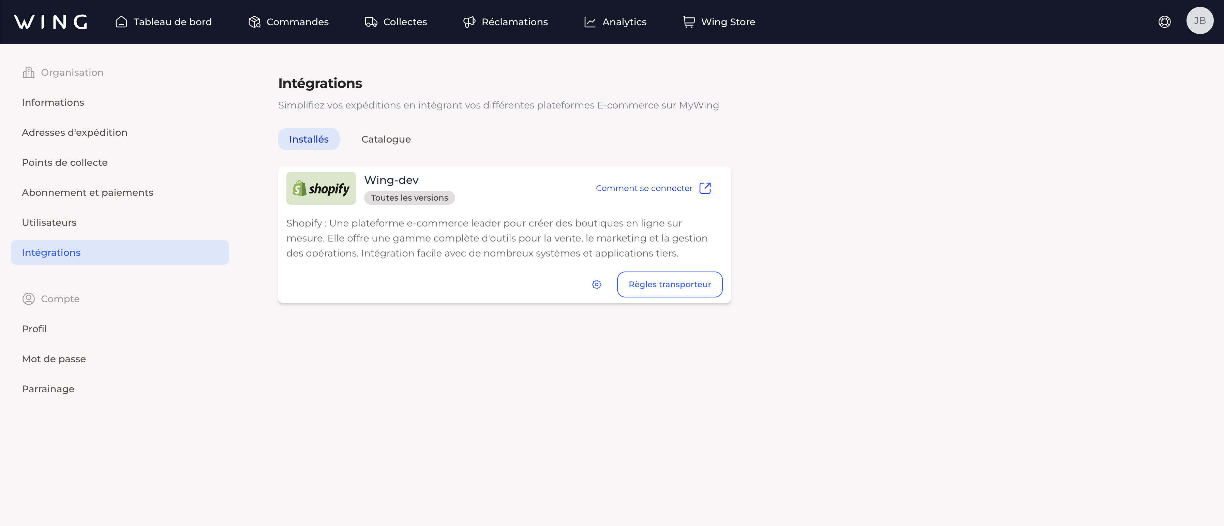Switch to the Catalogue tab
The width and height of the screenshot is (1224, 526).
coord(386,140)
